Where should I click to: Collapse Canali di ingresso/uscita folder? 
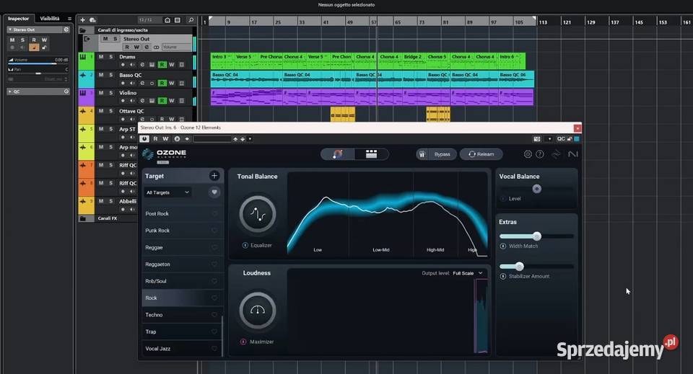[x=82, y=30]
